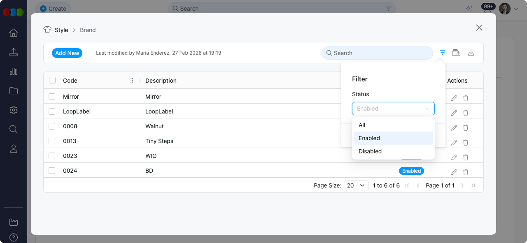Expand the Status filter combo box
Screen dimensions: 527x243
click(393, 109)
